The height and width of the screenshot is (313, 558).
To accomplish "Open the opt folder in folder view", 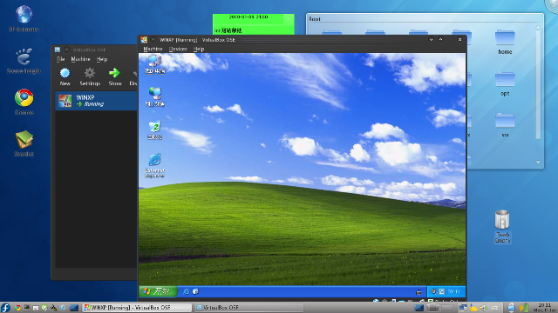I will 505,79.
